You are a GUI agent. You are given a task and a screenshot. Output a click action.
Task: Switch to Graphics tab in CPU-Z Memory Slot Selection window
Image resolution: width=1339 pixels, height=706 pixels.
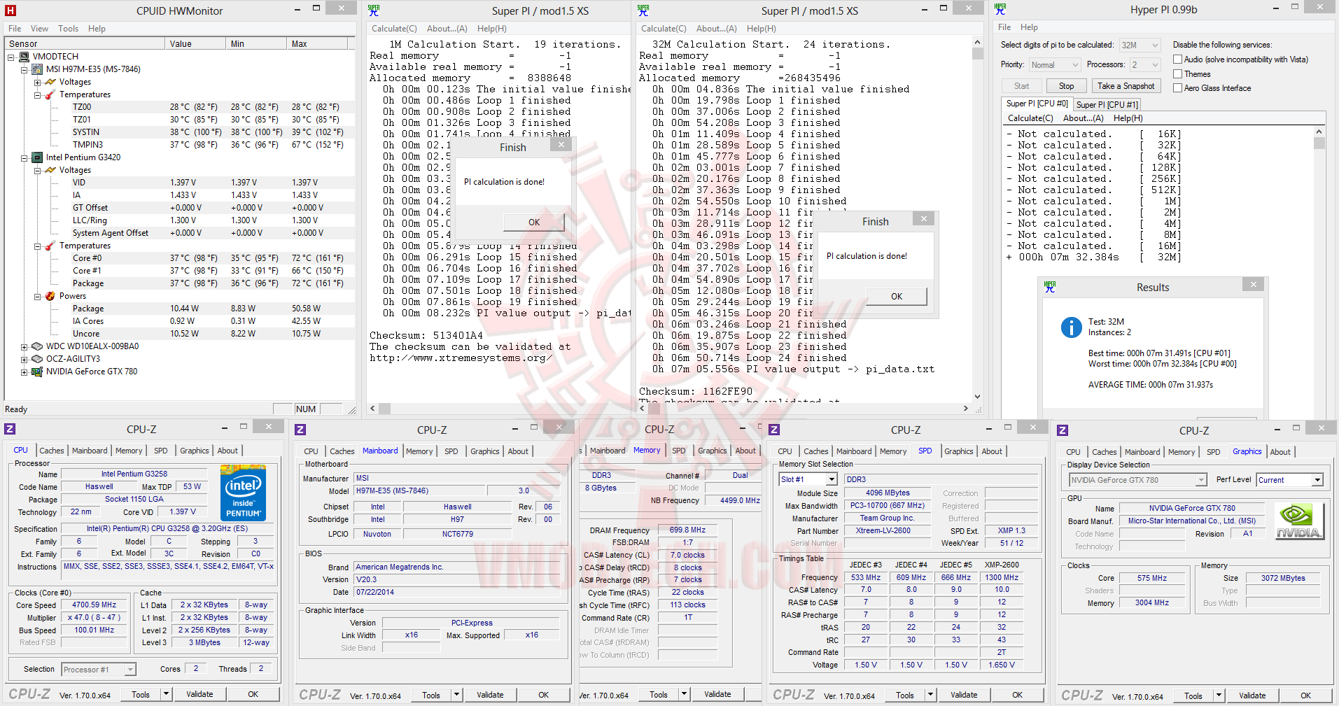[959, 451]
